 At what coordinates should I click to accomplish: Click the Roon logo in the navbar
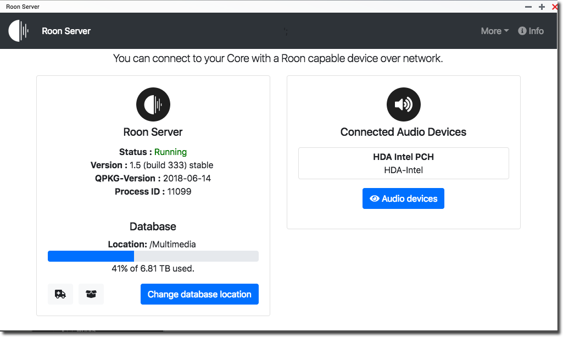click(x=19, y=31)
